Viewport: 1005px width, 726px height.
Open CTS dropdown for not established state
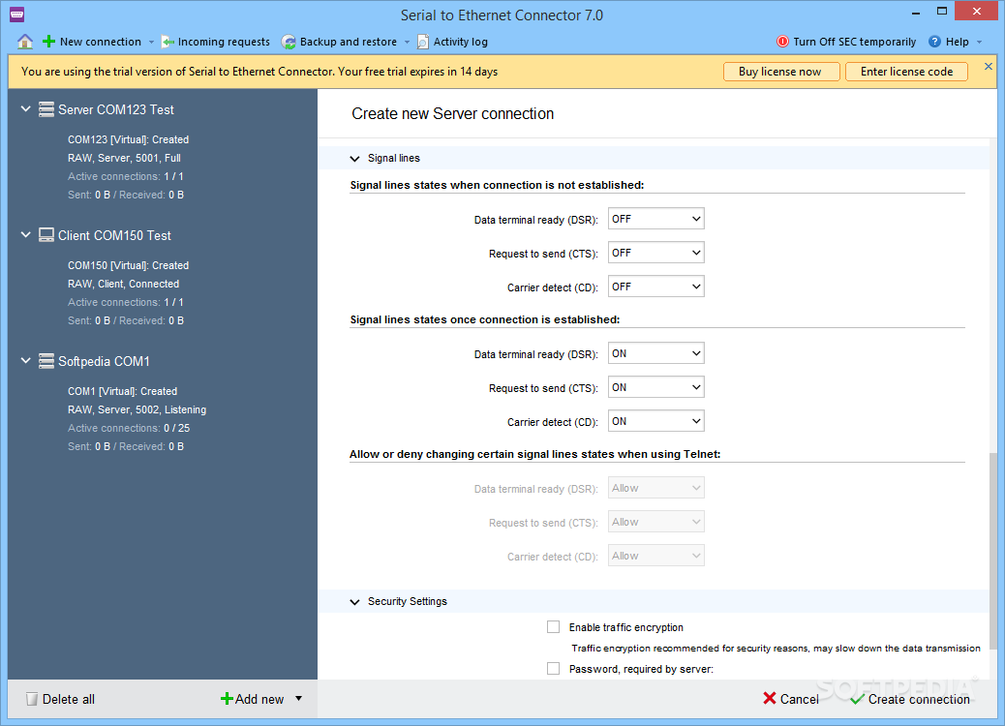[x=655, y=253]
